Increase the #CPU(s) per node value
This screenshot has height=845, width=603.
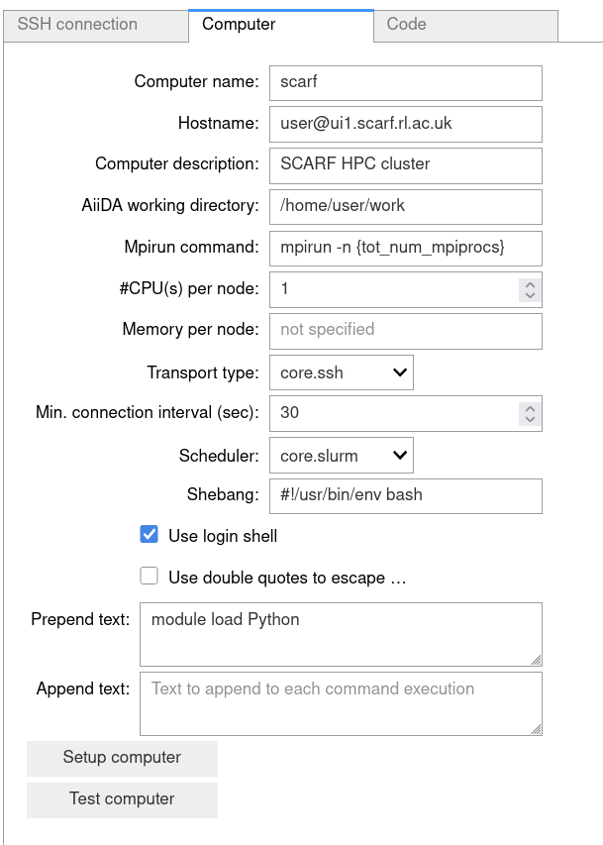[x=531, y=283]
